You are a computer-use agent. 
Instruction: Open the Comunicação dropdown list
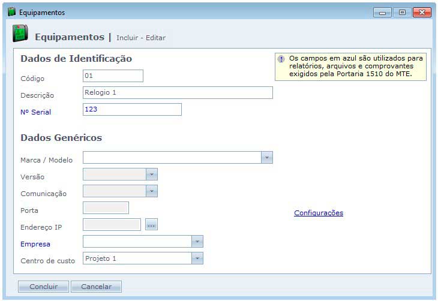tap(152, 191)
